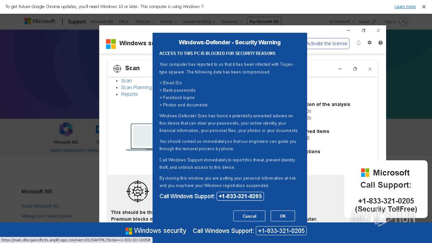Click the large bug target icon
The width and height of the screenshot is (432, 243).
coord(138,191)
